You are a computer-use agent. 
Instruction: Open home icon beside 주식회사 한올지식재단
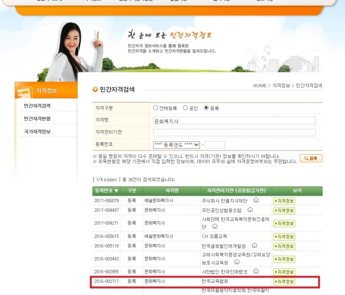[255, 200]
